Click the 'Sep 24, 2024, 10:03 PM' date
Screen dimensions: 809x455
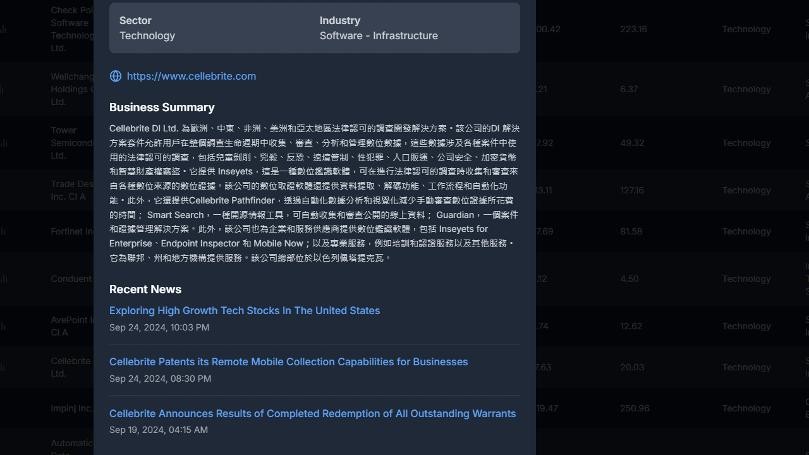click(x=159, y=327)
